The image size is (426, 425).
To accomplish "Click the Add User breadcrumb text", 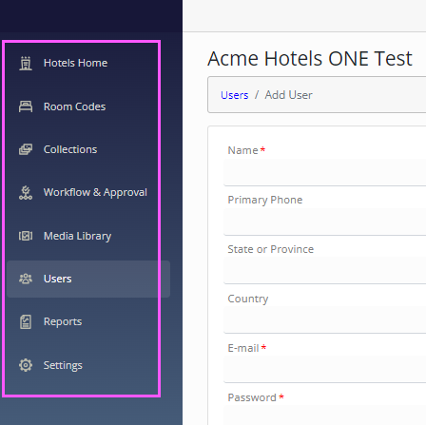I will (x=288, y=95).
